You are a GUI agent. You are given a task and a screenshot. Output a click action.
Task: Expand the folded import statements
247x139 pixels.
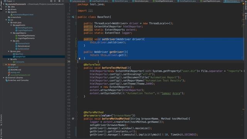click(90, 11)
